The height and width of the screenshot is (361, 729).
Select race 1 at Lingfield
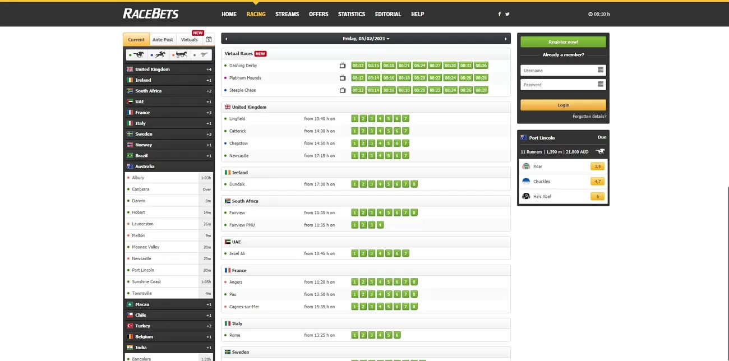(354, 119)
